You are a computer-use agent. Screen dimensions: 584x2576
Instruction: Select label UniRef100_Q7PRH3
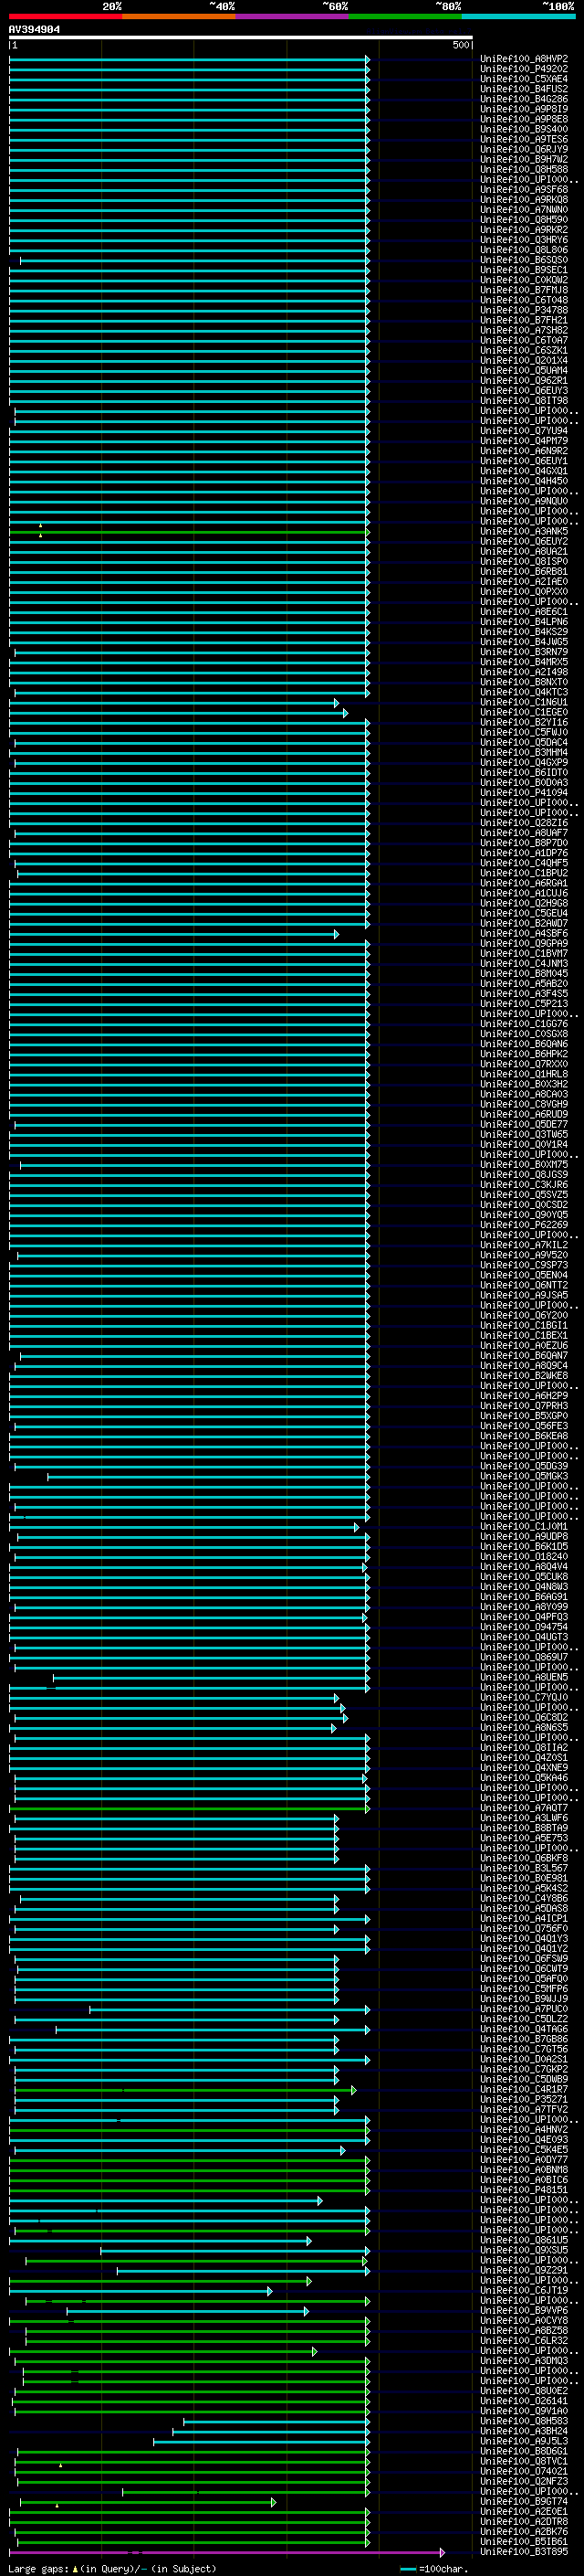tap(524, 1406)
